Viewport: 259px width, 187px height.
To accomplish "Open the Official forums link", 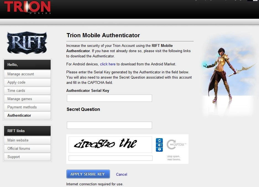I will [x=27, y=148].
